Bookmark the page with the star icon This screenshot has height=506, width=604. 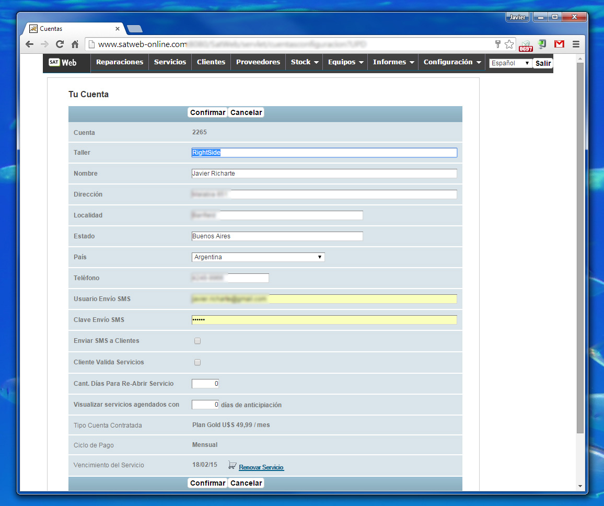click(x=509, y=44)
